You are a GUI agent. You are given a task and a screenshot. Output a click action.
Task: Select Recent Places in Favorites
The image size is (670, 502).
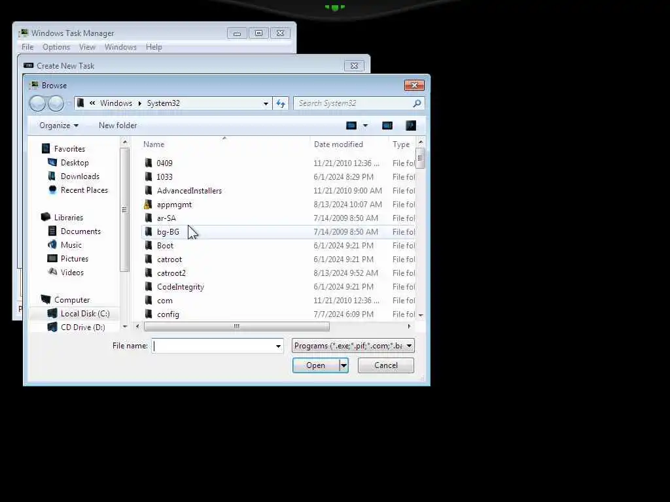coord(84,190)
